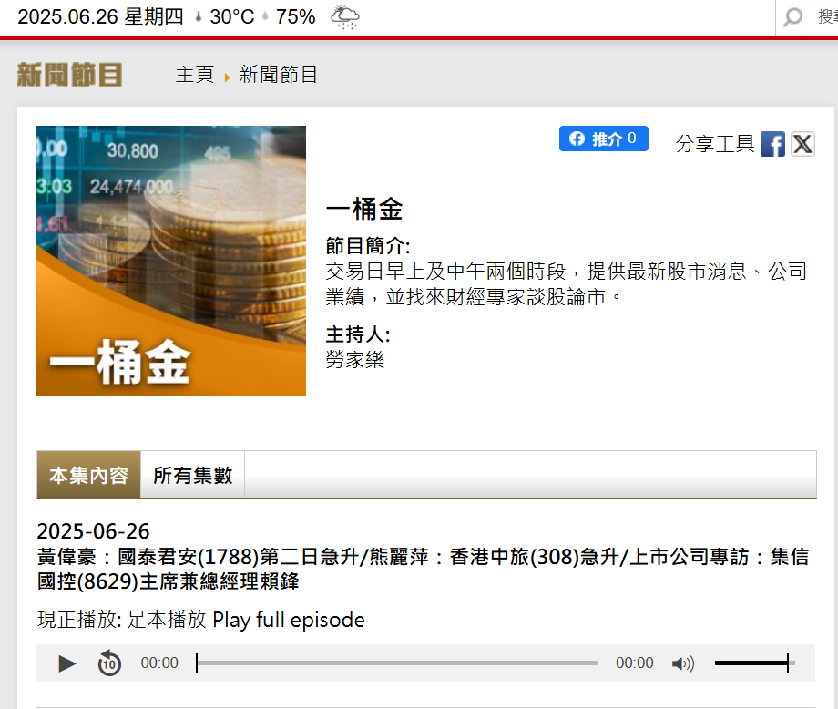Click the 30°C temperature reading
The image size is (838, 709).
pos(231,16)
